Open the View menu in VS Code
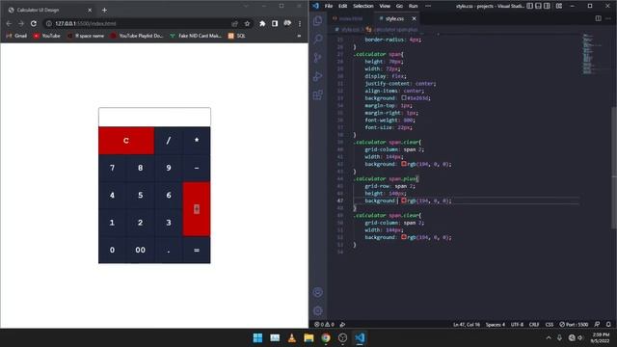 click(385, 6)
